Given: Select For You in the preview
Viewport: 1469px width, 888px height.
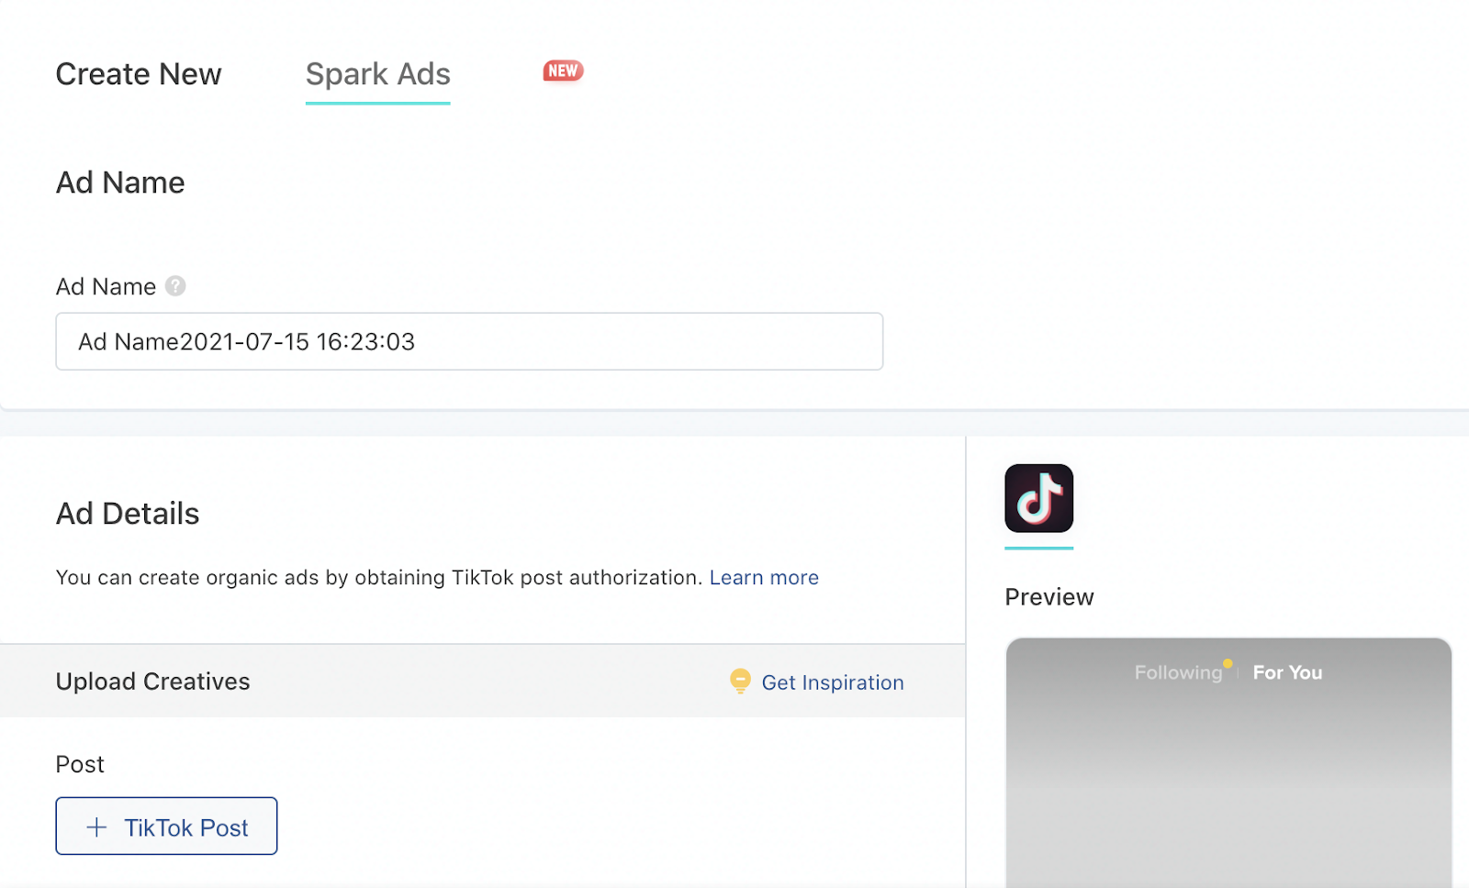Looking at the screenshot, I should coord(1287,672).
